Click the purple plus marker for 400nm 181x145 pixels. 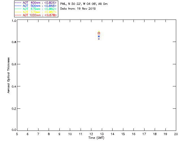[x=99, y=39]
